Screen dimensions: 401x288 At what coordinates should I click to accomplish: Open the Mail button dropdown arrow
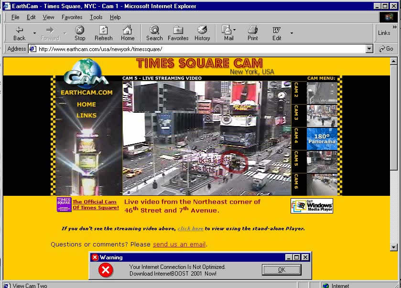coord(235,30)
